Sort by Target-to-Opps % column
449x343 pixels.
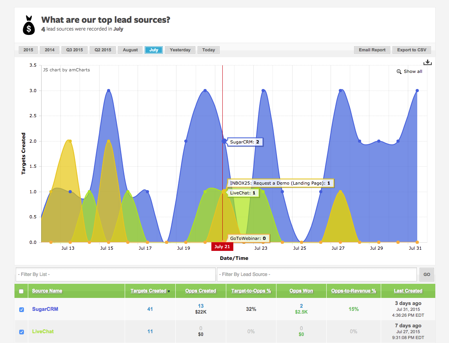point(251,291)
